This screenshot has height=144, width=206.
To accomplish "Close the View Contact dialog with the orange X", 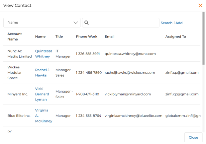I will coord(200,5).
